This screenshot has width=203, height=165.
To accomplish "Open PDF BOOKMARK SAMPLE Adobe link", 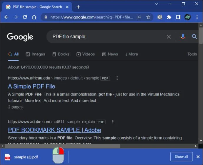I will pos(54,130).
